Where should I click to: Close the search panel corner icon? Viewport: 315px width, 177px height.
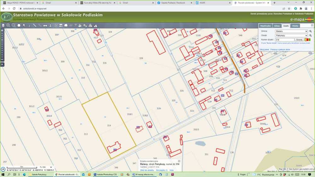312,25
